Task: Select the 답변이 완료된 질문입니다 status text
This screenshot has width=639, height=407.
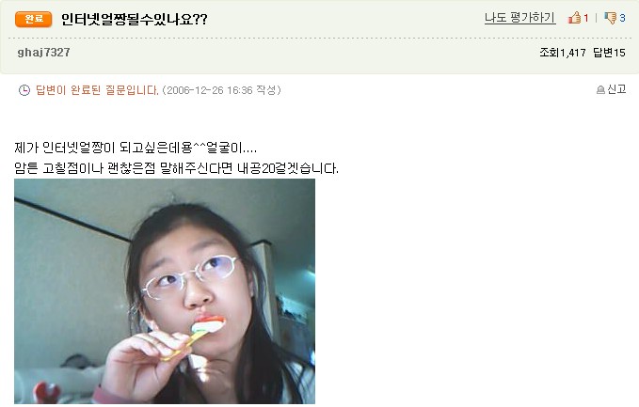Action: [97, 90]
